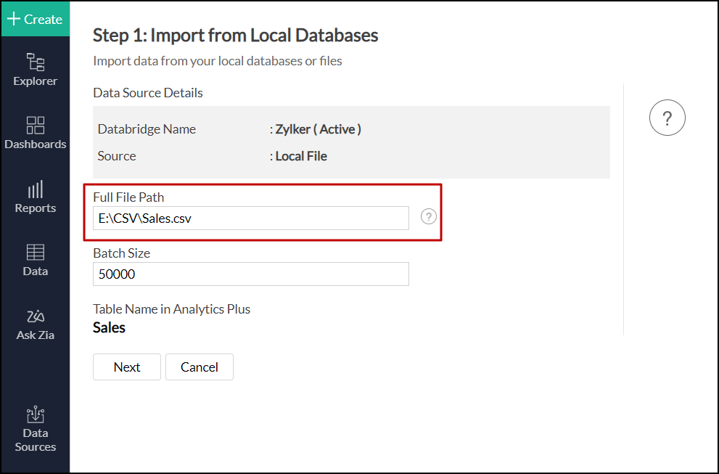Click the Reports label in sidebar

pyautogui.click(x=35, y=208)
